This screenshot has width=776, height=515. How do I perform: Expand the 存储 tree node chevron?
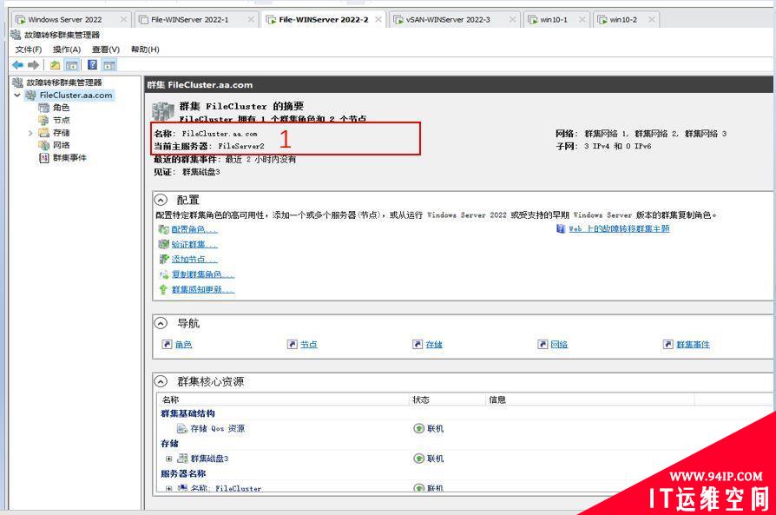point(30,133)
